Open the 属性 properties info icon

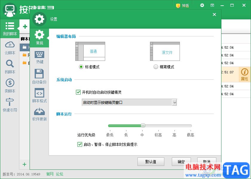245,75
